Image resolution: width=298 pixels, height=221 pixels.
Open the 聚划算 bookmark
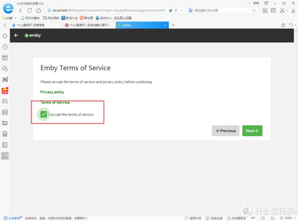(86, 18)
